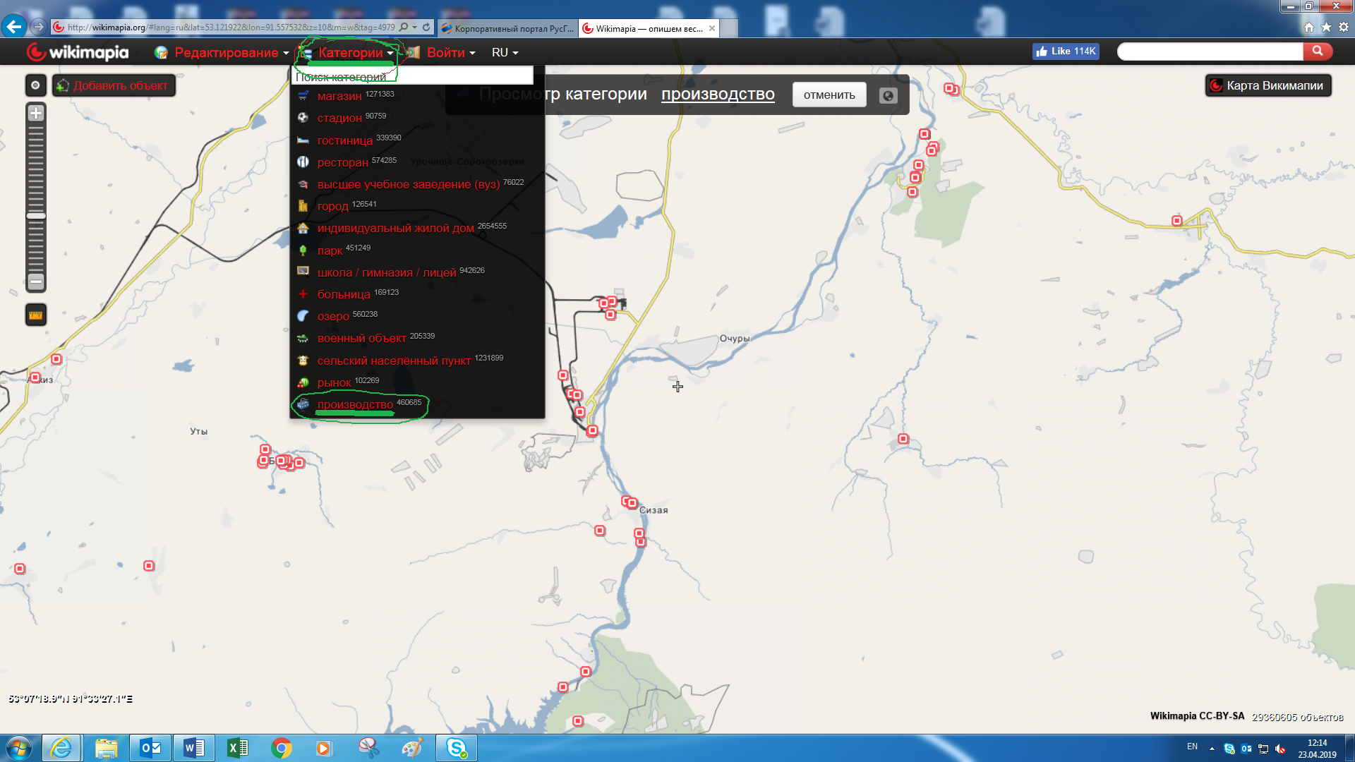1355x762 pixels.
Task: Select the ресторан category
Action: pyautogui.click(x=343, y=162)
